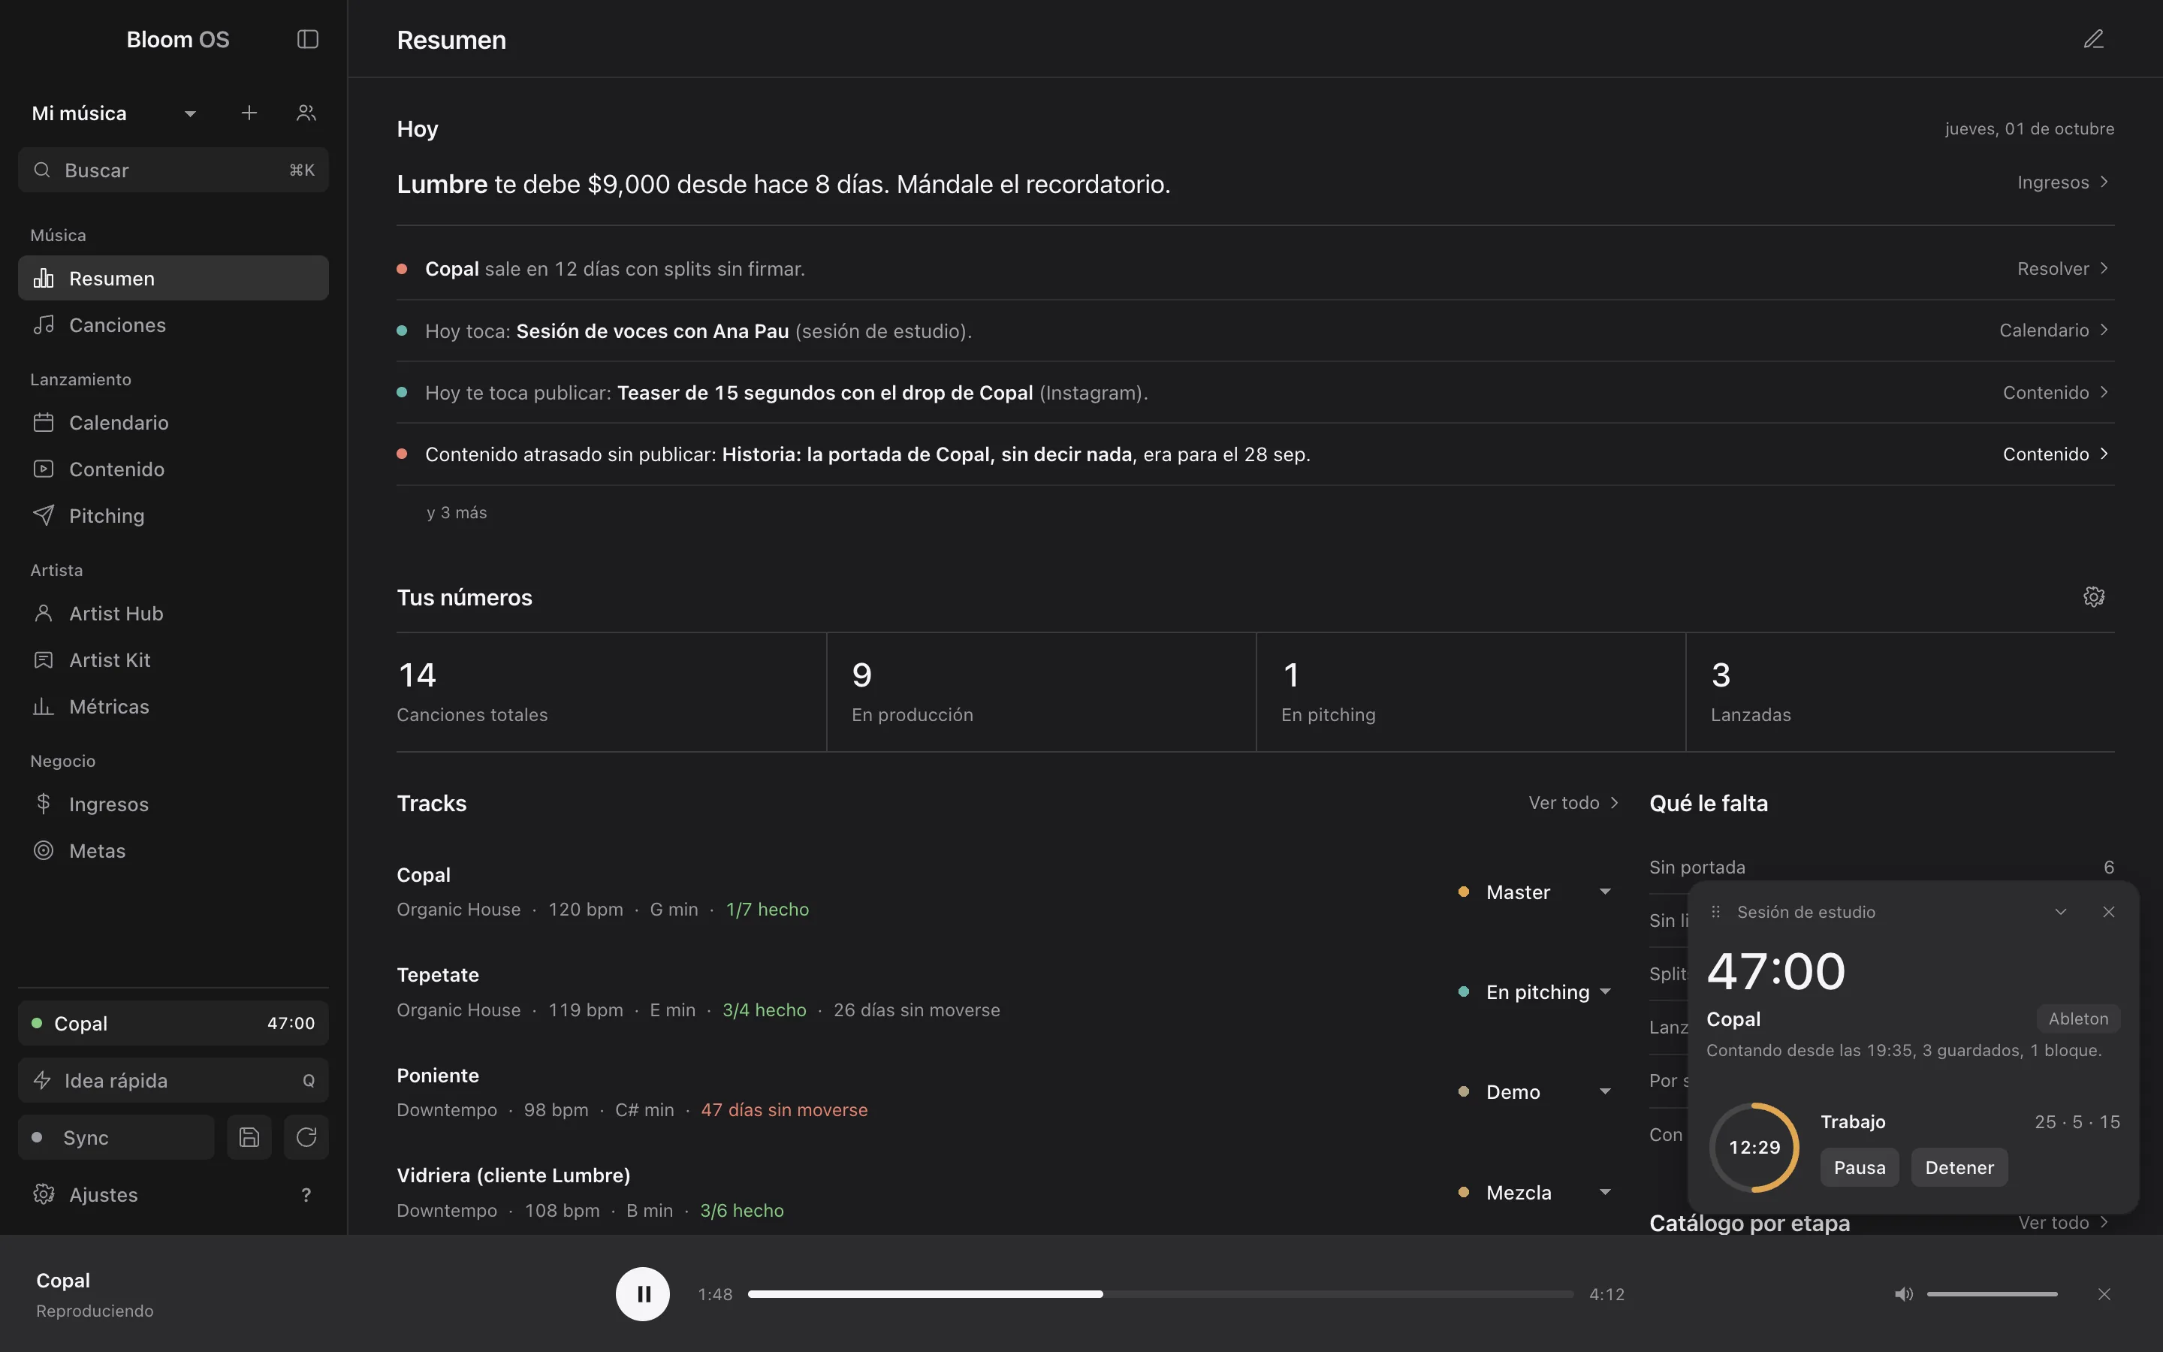The height and width of the screenshot is (1352, 2163).
Task: Click the refresh icon next to Sync
Action: (306, 1137)
